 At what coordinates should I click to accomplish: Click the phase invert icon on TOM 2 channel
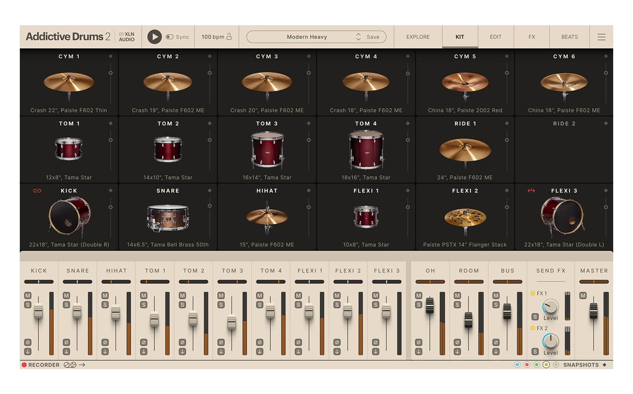click(182, 342)
